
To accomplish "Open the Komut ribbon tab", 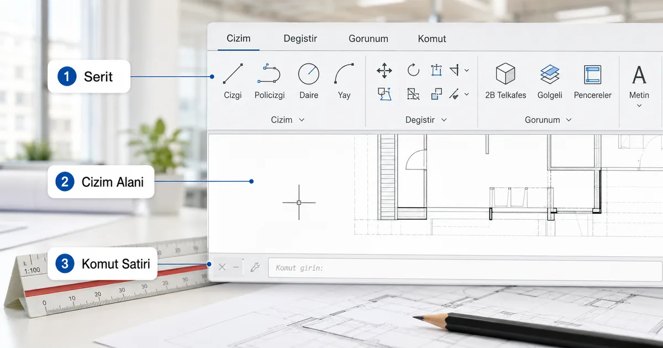I will [432, 39].
